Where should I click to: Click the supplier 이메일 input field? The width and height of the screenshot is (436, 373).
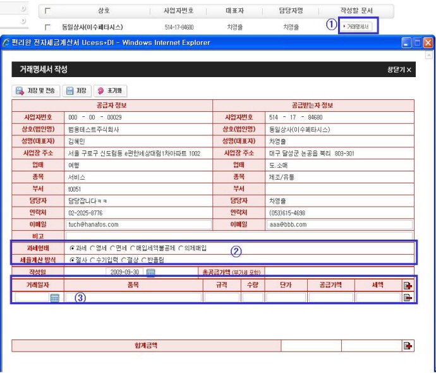click(x=139, y=224)
